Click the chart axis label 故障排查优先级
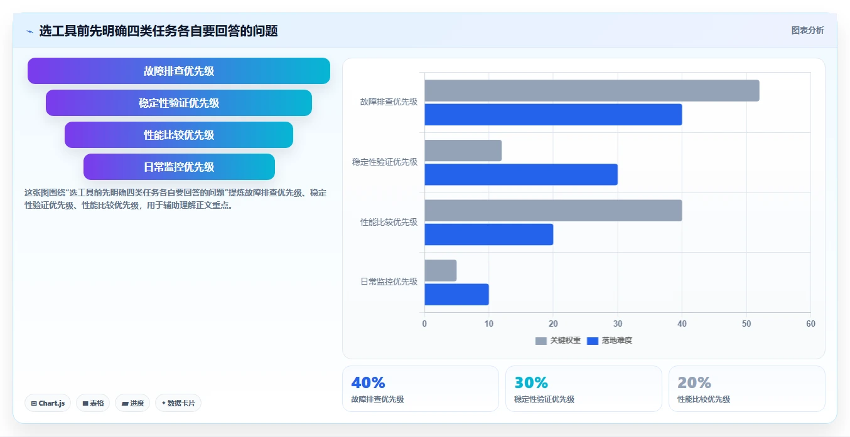Image resolution: width=850 pixels, height=437 pixels. [389, 102]
